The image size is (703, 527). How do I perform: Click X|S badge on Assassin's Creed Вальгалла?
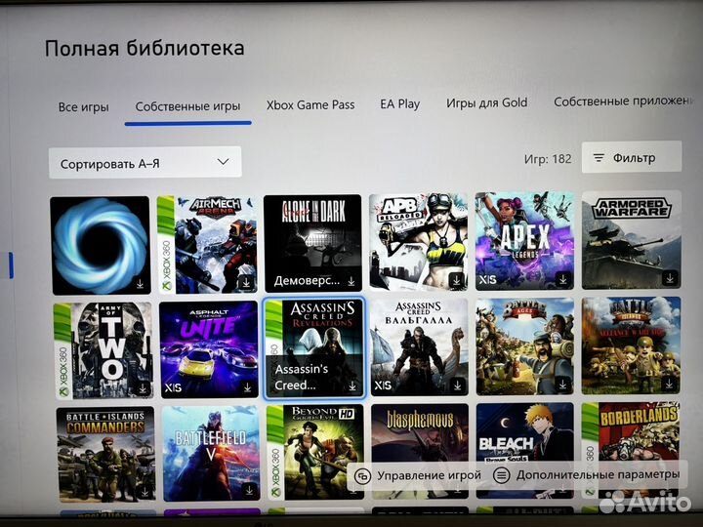383,385
